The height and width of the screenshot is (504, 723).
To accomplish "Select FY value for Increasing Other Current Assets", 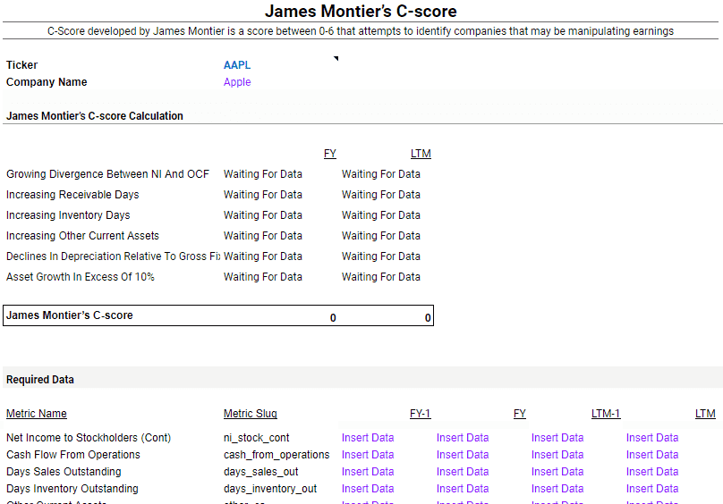I will point(263,236).
